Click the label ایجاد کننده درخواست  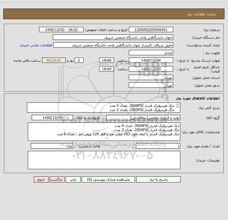[x=203, y=45]
